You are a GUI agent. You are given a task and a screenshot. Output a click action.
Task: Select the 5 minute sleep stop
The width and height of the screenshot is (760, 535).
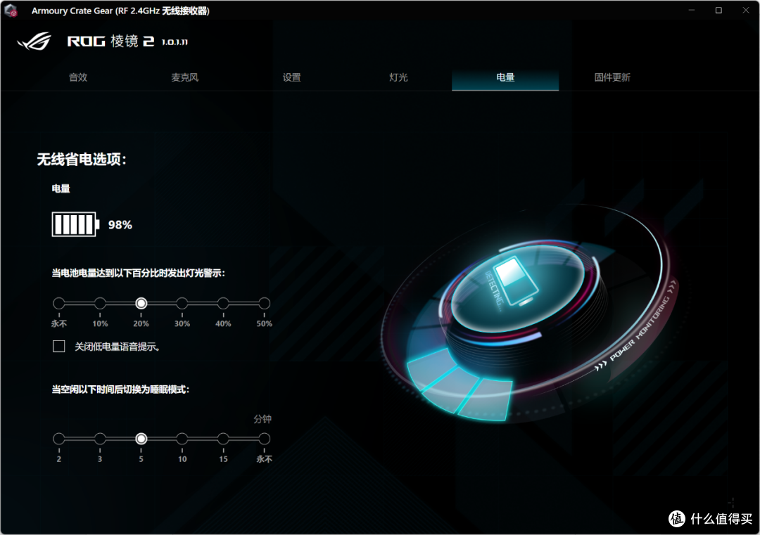141,439
